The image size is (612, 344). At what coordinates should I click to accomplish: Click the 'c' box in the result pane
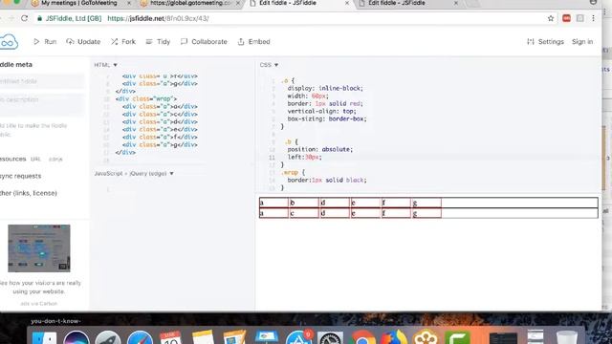coord(304,213)
